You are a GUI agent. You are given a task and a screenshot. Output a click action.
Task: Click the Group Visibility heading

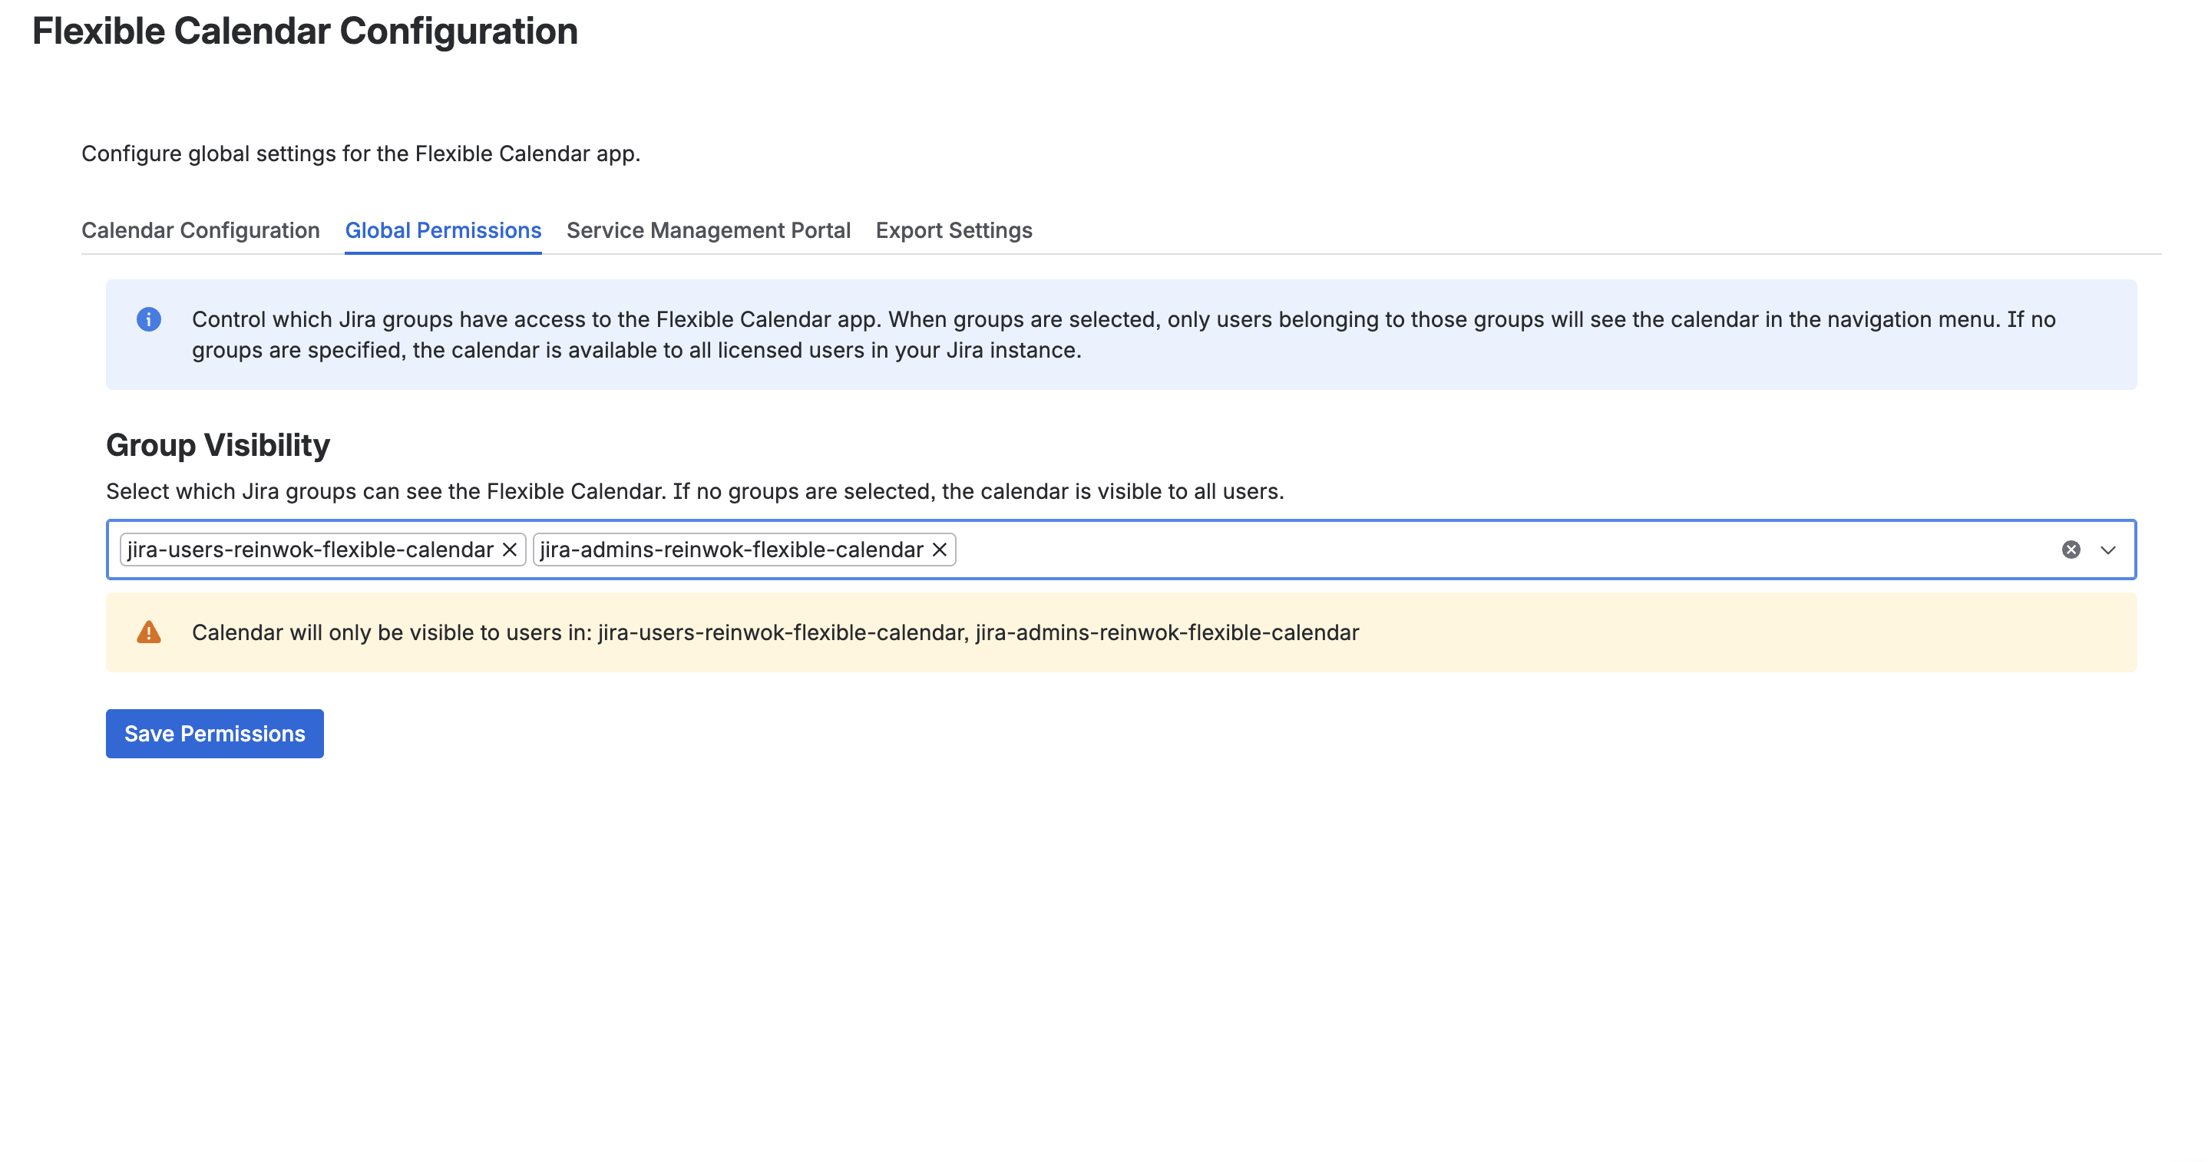pyautogui.click(x=218, y=444)
